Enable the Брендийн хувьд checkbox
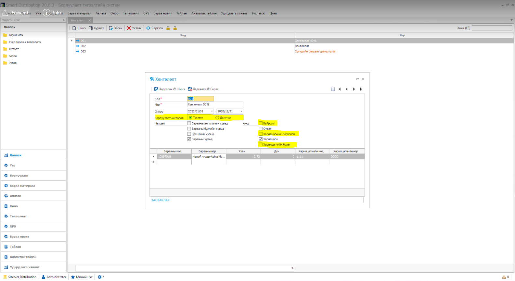This screenshot has width=515, height=281. [x=189, y=134]
